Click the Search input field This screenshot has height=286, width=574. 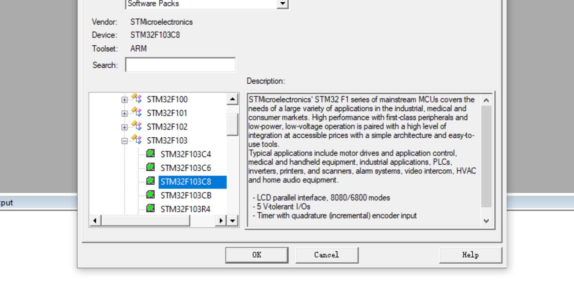(180, 65)
